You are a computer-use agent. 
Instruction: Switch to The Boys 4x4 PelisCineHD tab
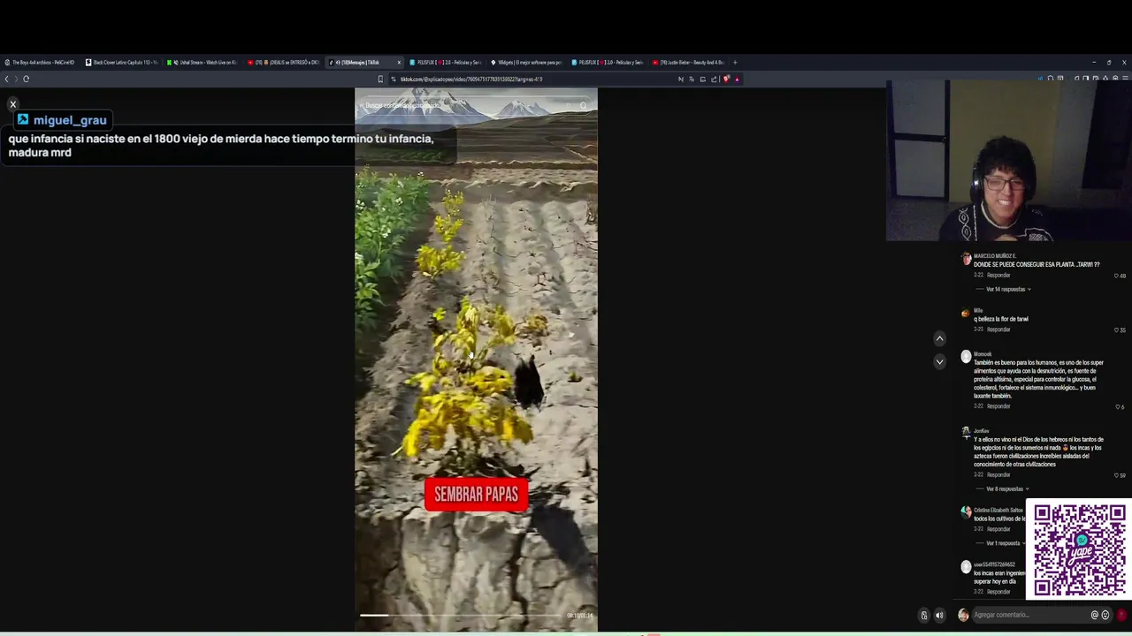point(41,62)
